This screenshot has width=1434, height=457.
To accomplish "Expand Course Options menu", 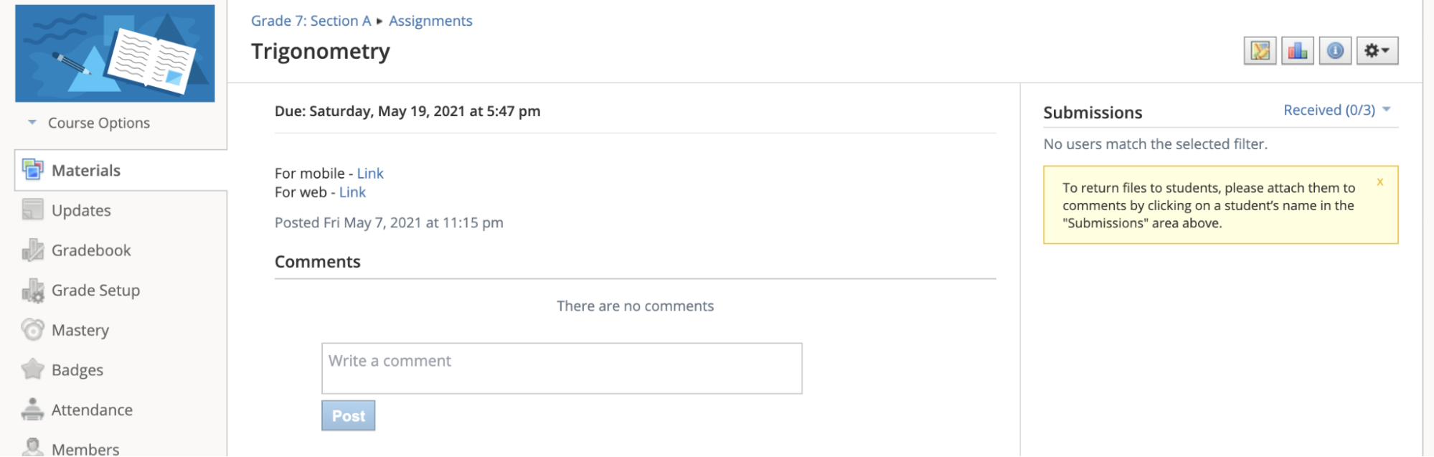I will [88, 123].
